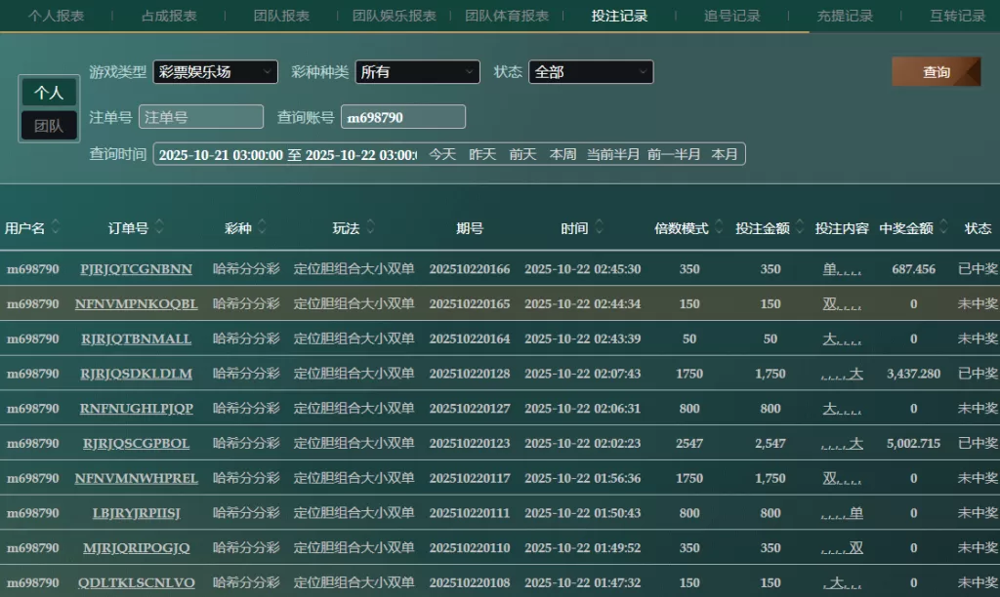The height and width of the screenshot is (597, 1000).
Task: Sort by 用户名 column sort icon
Action: pos(56,228)
